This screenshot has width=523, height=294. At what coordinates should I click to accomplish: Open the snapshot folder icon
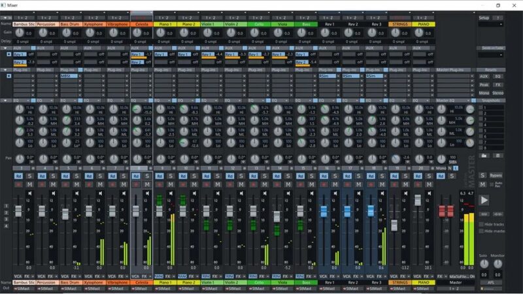(x=484, y=155)
